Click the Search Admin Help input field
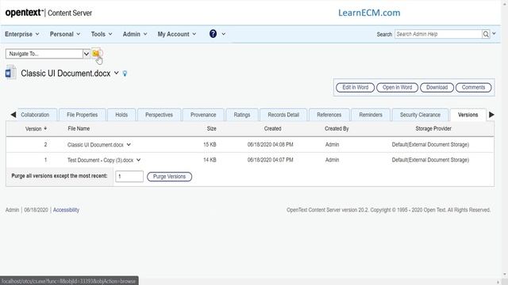Screen dimensions: 508x285 (x=438, y=34)
